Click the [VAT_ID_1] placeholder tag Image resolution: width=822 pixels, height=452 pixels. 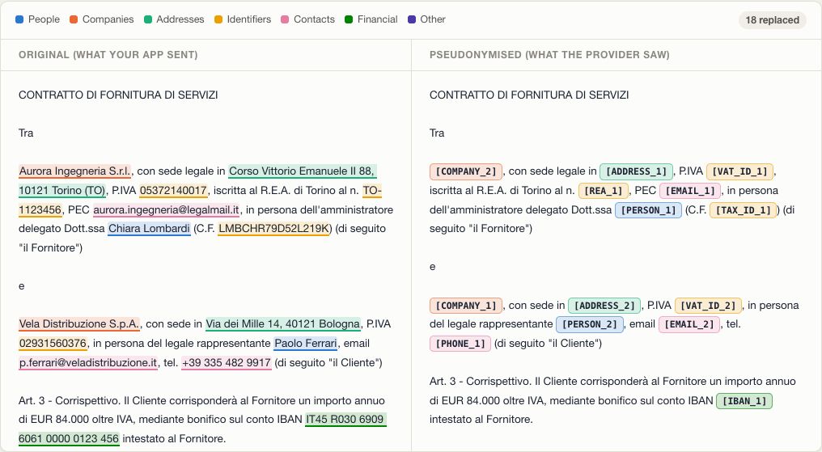pyautogui.click(x=739, y=171)
